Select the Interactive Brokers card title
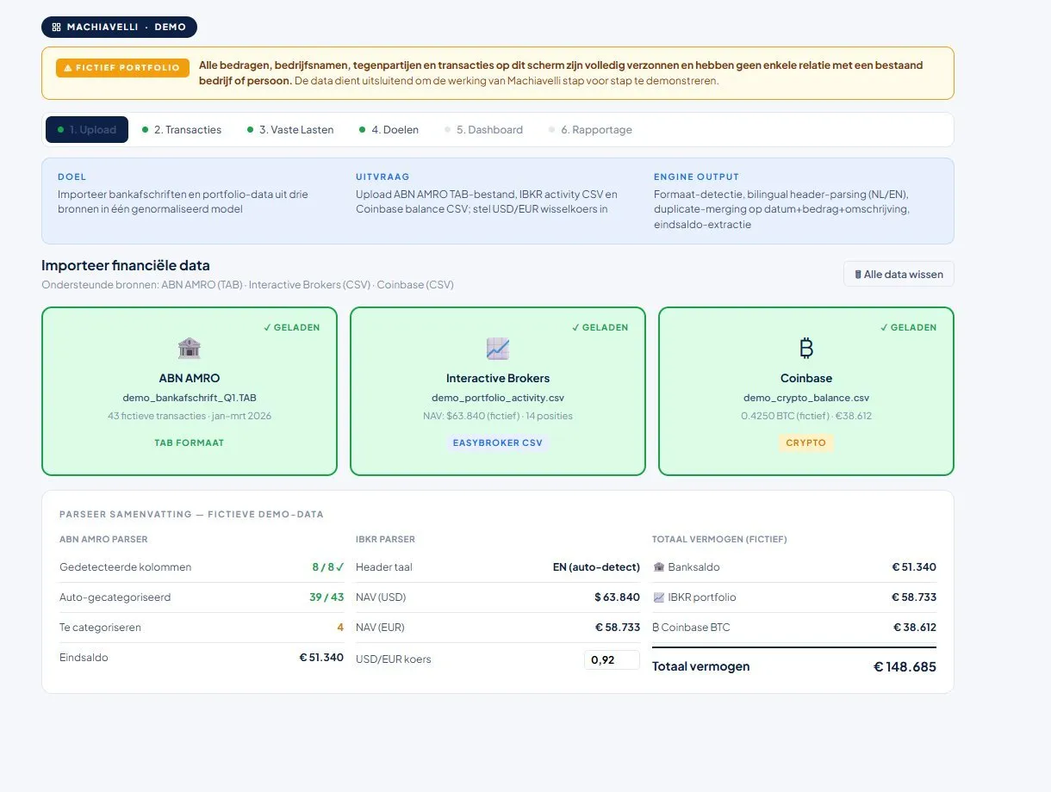Viewport: 1051px width, 792px height. (498, 378)
